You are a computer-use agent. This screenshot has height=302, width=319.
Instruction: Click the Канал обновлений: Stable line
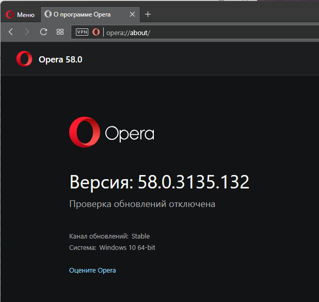coord(109,236)
